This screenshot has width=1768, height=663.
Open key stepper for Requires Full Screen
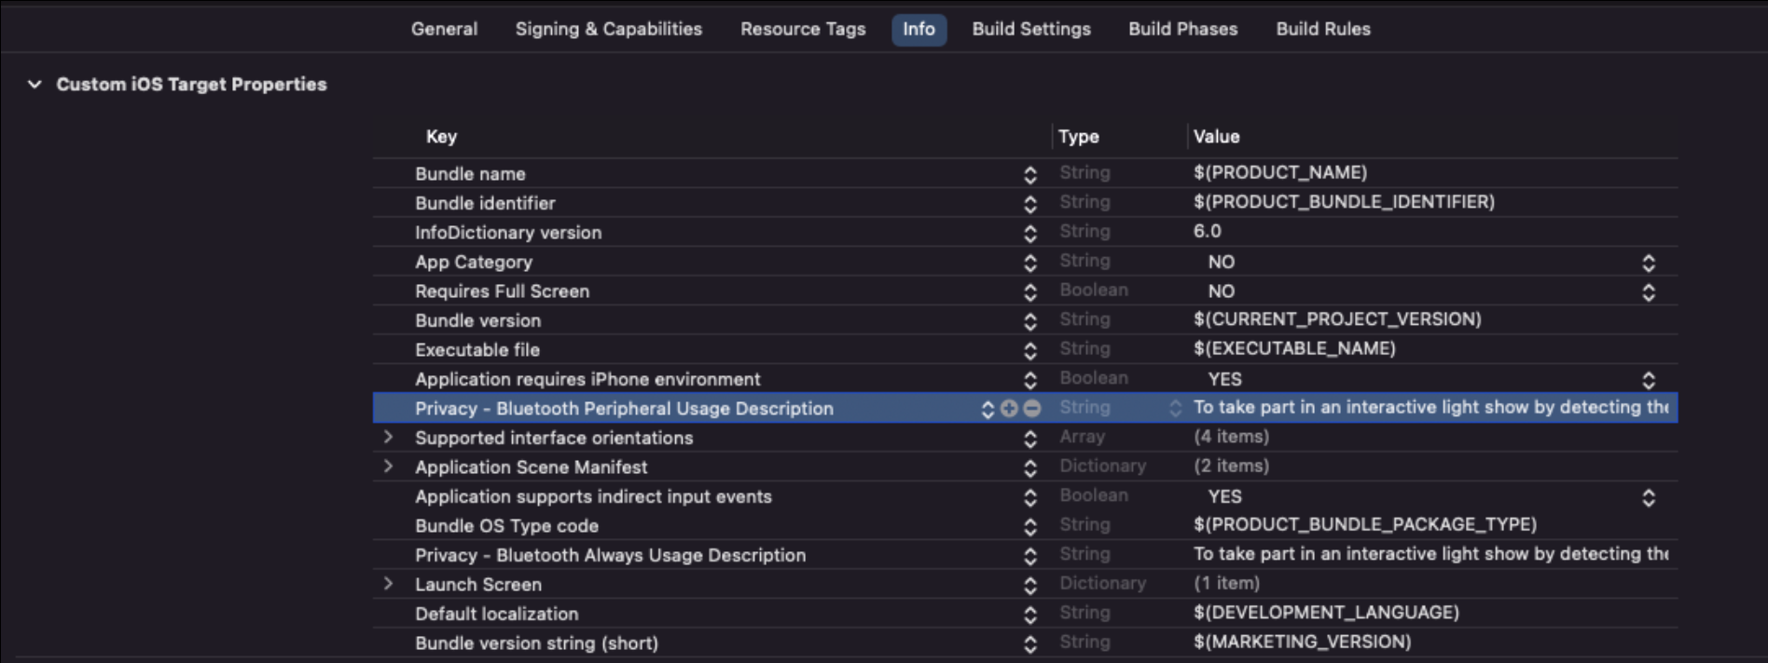pyautogui.click(x=1029, y=291)
